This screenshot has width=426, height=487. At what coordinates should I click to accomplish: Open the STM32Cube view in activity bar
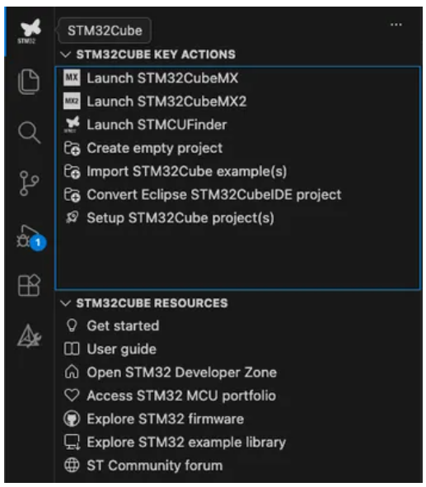coord(30,30)
